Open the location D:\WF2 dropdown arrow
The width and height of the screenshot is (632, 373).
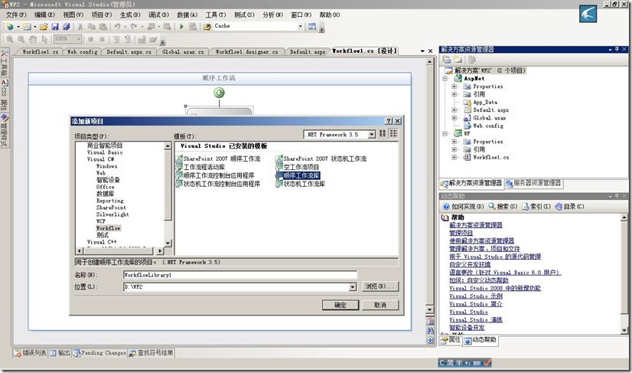pyautogui.click(x=353, y=287)
